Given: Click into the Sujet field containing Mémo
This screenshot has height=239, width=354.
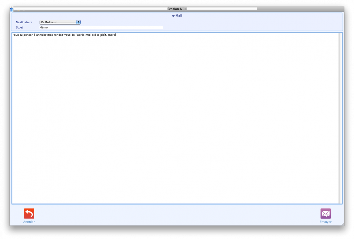Looking at the screenshot, I should tap(101, 27).
